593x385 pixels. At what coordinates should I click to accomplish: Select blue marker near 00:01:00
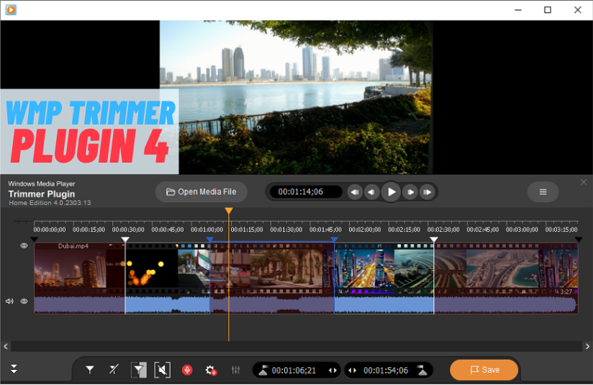coord(210,240)
